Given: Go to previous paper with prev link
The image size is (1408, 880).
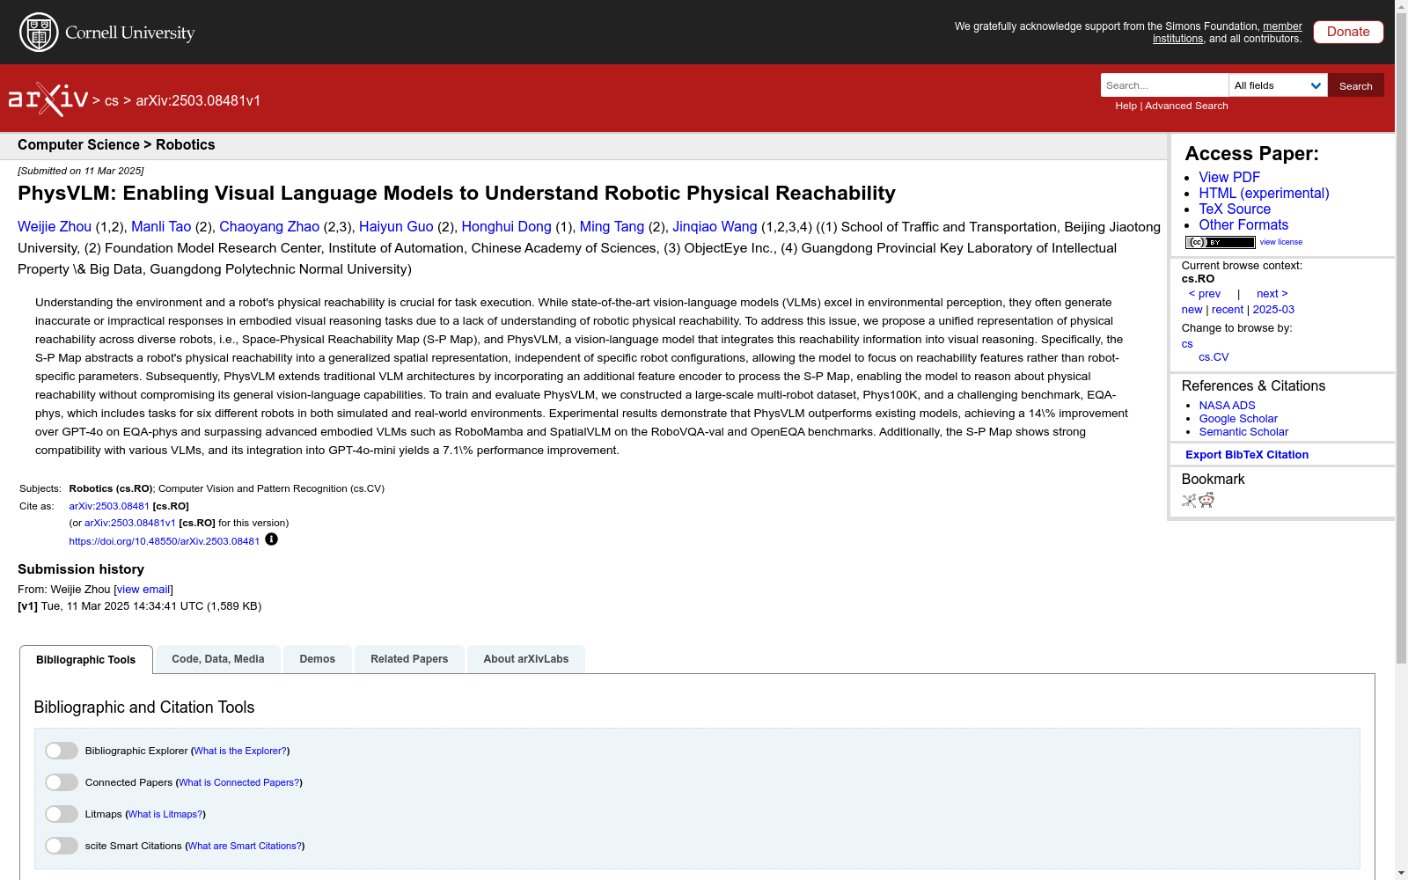Looking at the screenshot, I should (x=1205, y=294).
